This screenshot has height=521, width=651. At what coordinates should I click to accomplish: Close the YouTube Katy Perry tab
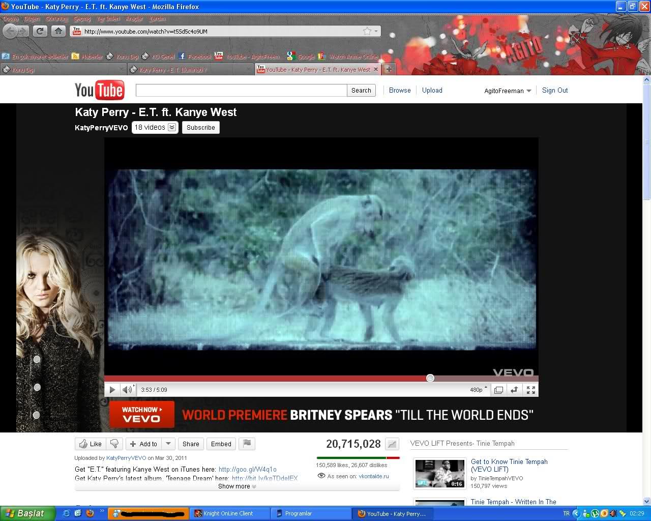(x=376, y=69)
